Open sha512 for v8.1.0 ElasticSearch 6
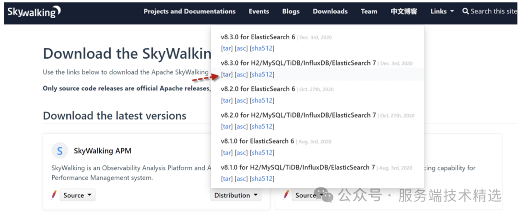Screen dimensions: 518x216 click(x=262, y=152)
